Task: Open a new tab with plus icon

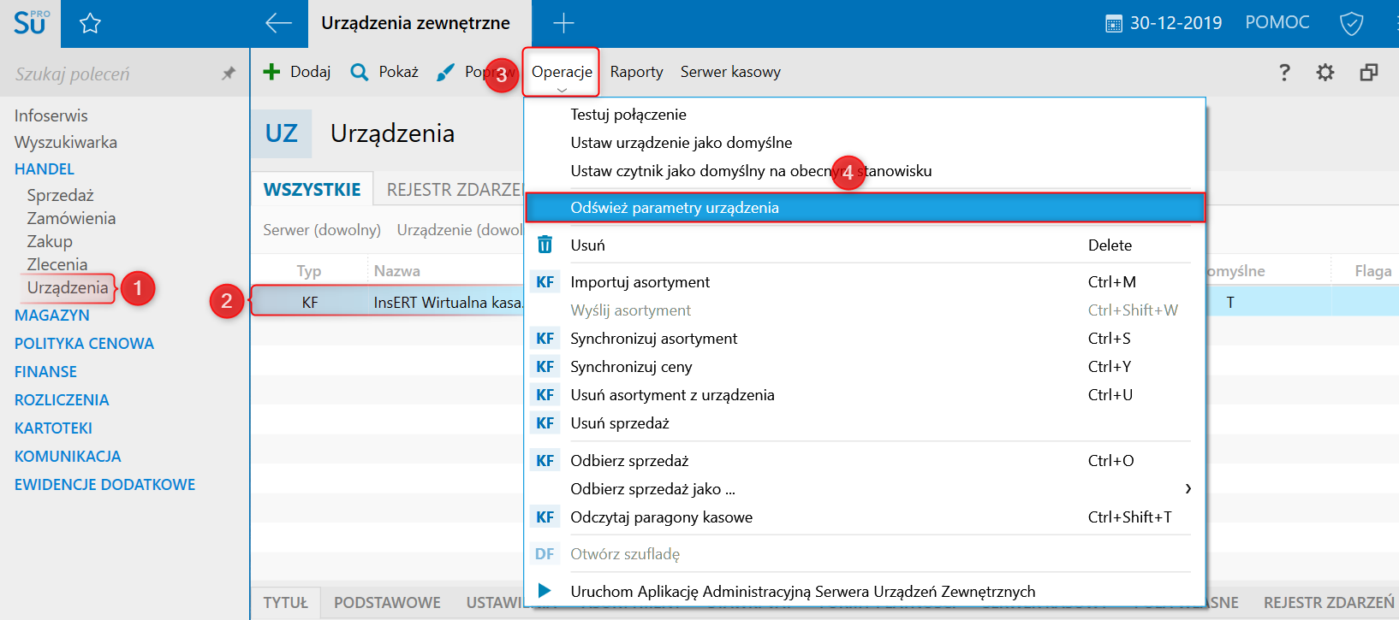Action: tap(563, 23)
